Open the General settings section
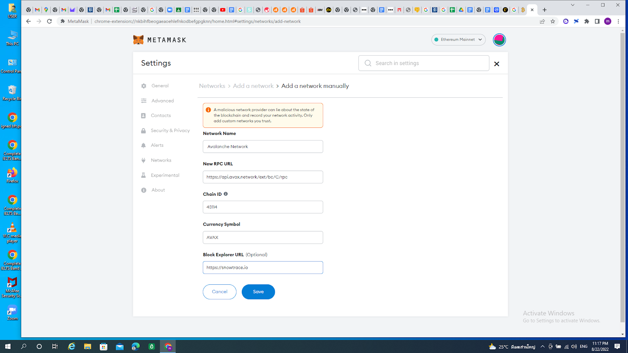 pyautogui.click(x=160, y=86)
